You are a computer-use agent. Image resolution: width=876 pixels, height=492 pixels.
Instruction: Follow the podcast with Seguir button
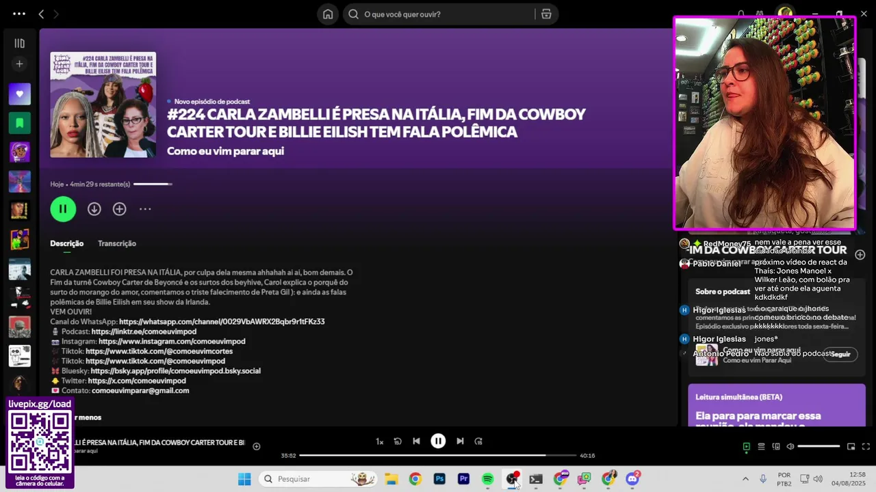840,354
